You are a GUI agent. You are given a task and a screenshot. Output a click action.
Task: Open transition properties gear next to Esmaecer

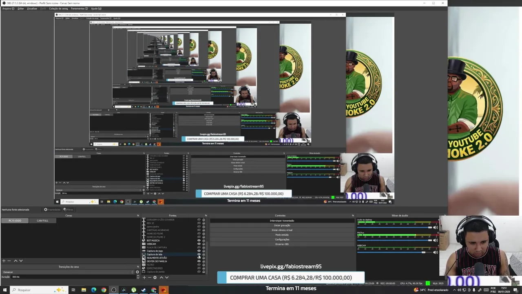(137, 272)
